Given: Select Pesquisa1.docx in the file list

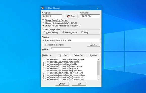Looking at the screenshot, I should 62,71.
